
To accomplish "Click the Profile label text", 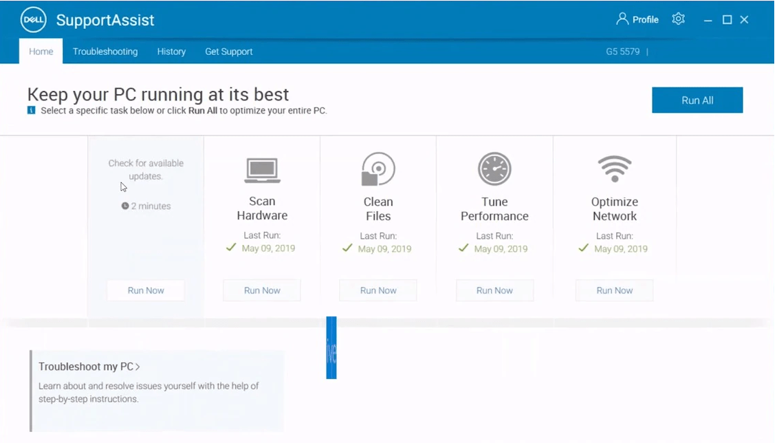I will (645, 19).
